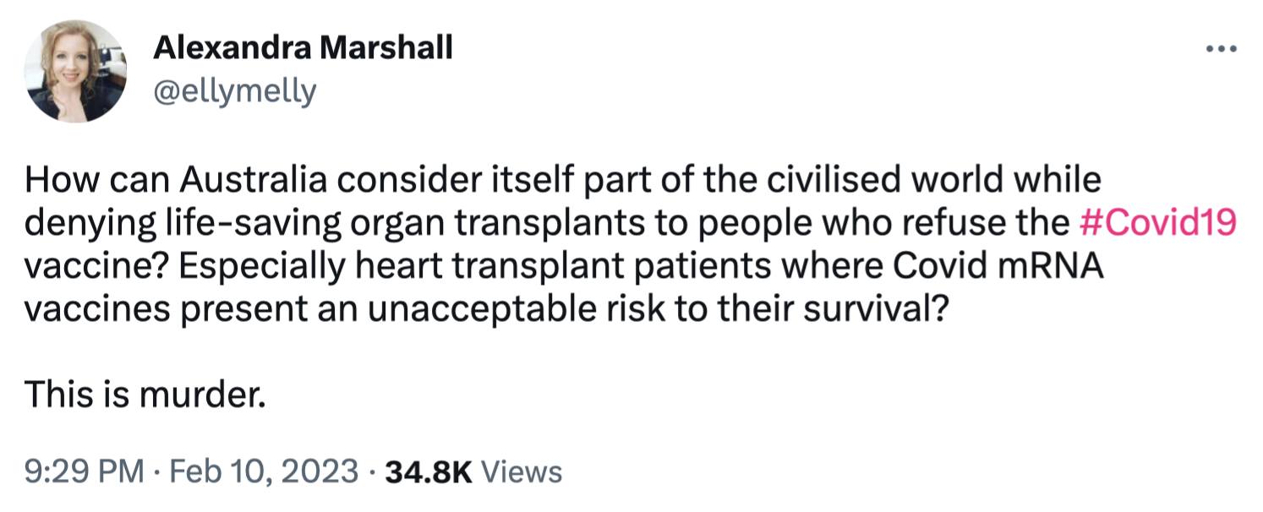Image resolution: width=1263 pixels, height=512 pixels.
Task: Select the tweet's first line about civilised world
Action: (x=564, y=180)
